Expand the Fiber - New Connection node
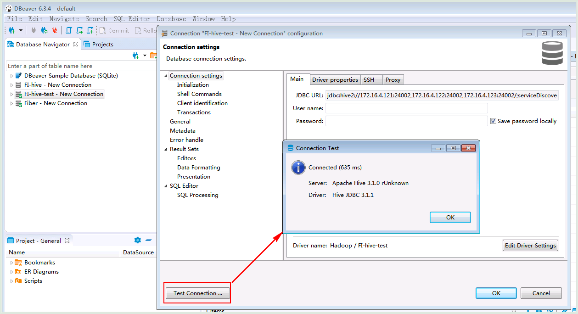 (11, 103)
